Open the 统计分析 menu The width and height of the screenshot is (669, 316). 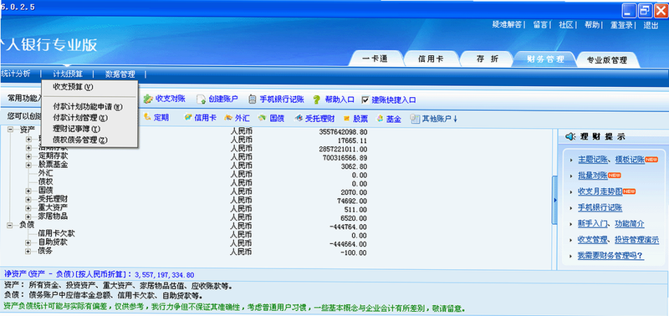pos(15,74)
